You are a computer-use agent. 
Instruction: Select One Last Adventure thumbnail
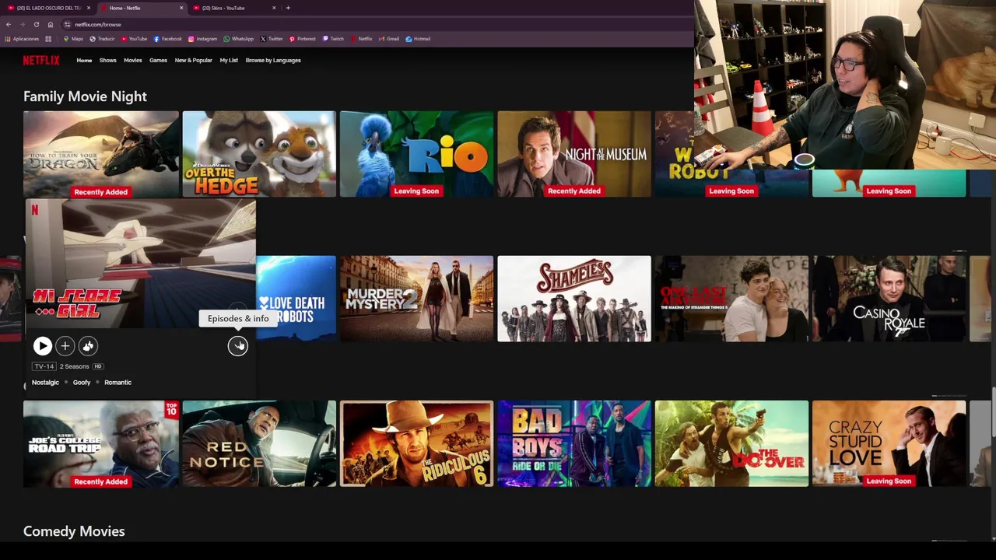coord(731,299)
